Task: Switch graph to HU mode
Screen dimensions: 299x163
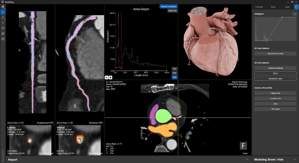Action: [174, 69]
